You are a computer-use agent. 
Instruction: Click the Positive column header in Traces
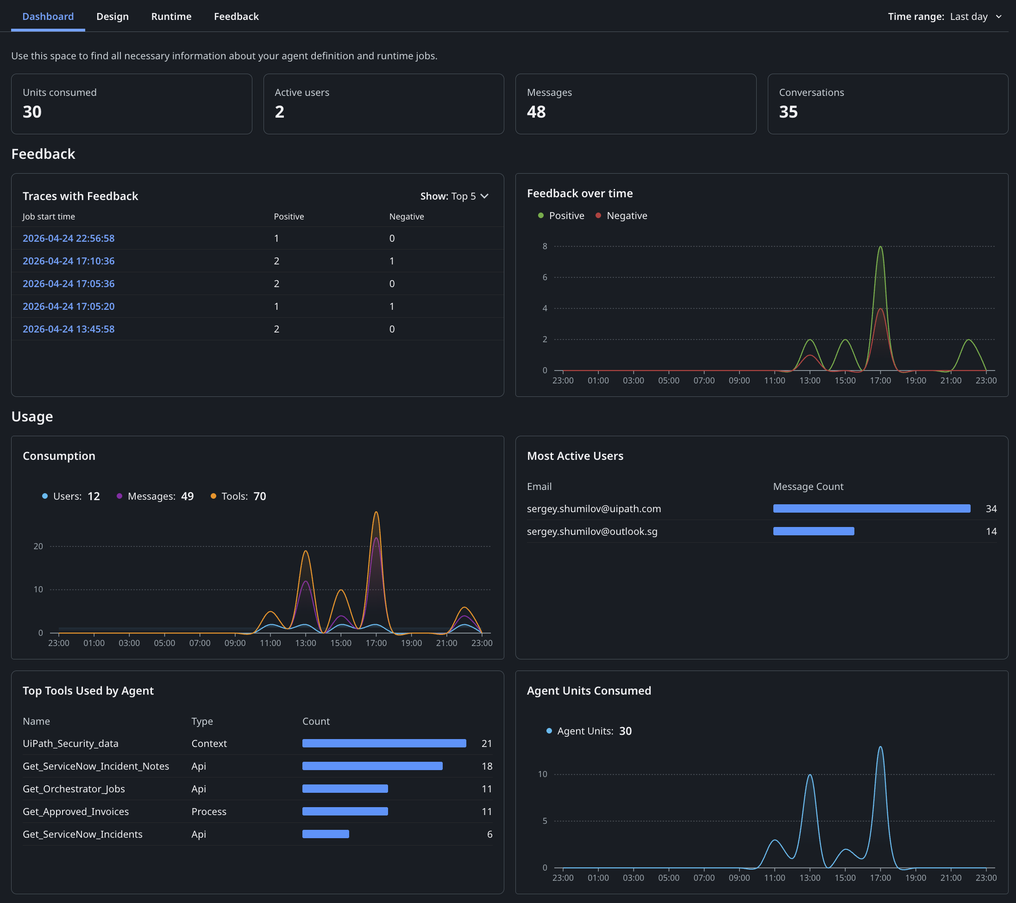(x=289, y=217)
